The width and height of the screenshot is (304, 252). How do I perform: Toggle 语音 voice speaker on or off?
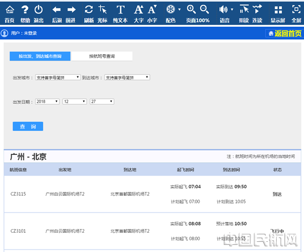pyautogui.click(x=223, y=10)
